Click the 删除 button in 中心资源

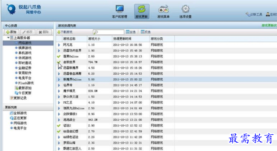[x=44, y=32]
